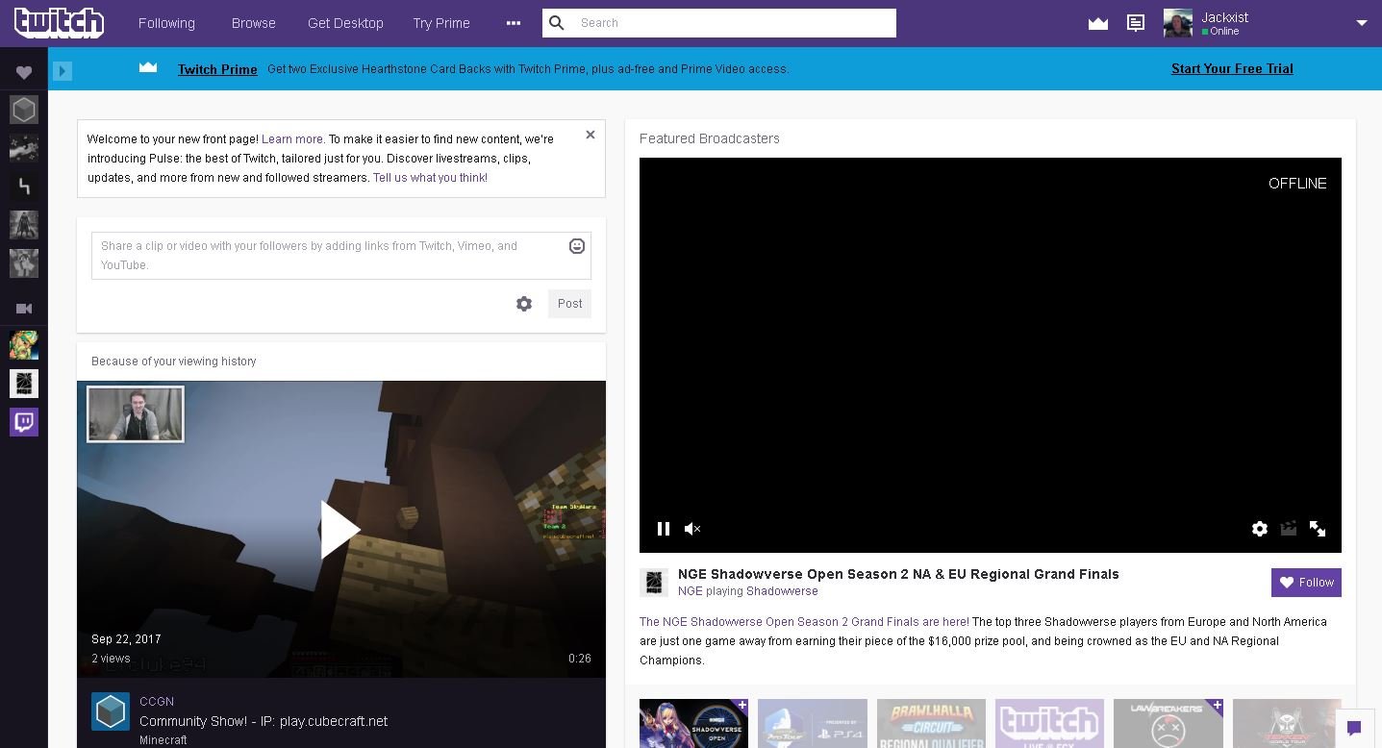The width and height of the screenshot is (1382, 748).
Task: Select Get Desktop in top navigation
Action: [345, 23]
